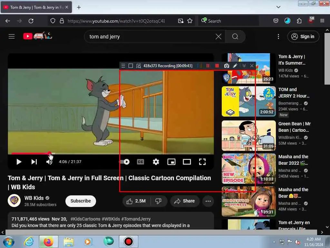This screenshot has width=330, height=248.
Task: Enable miniplayer mode
Action: [171, 162]
